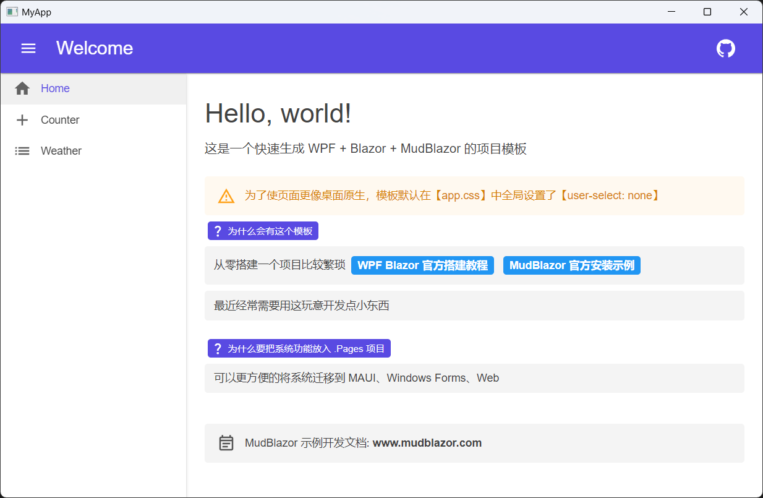Screen dimensions: 763x498
Task: Click the 最近经常需要用这玩意开发点小东西 text
Action: tap(302, 306)
